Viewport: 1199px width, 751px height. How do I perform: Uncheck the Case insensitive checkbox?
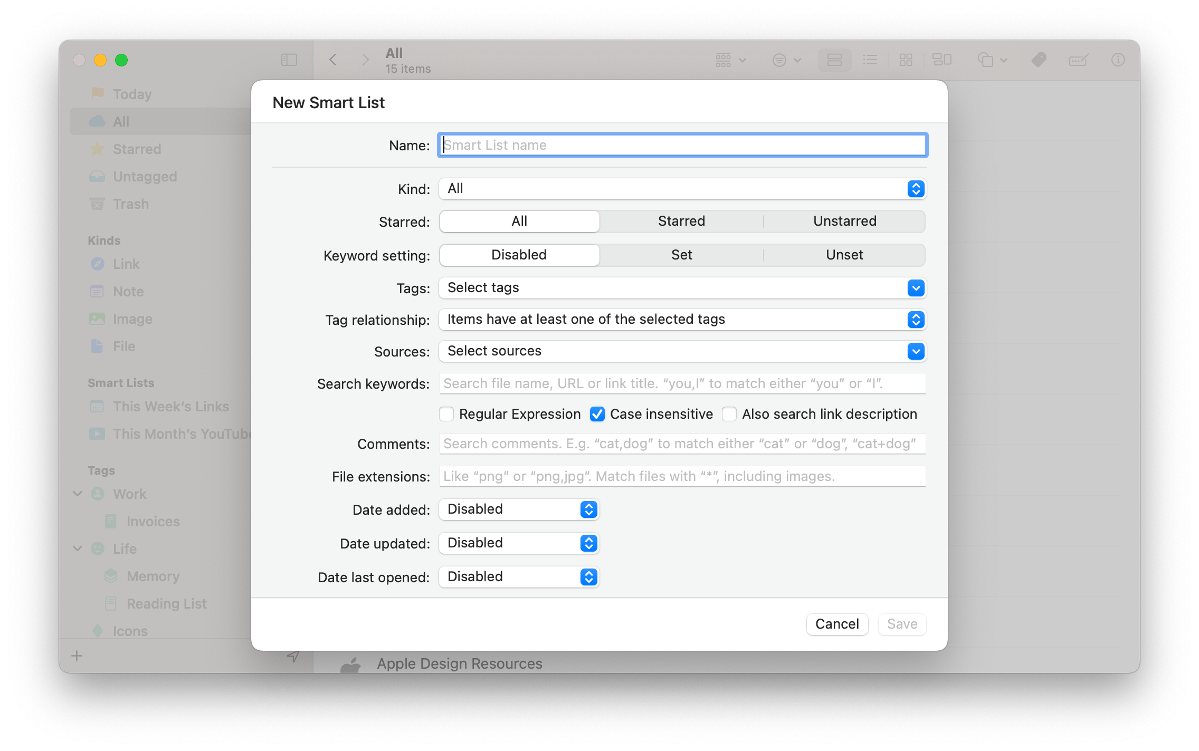pyautogui.click(x=597, y=414)
